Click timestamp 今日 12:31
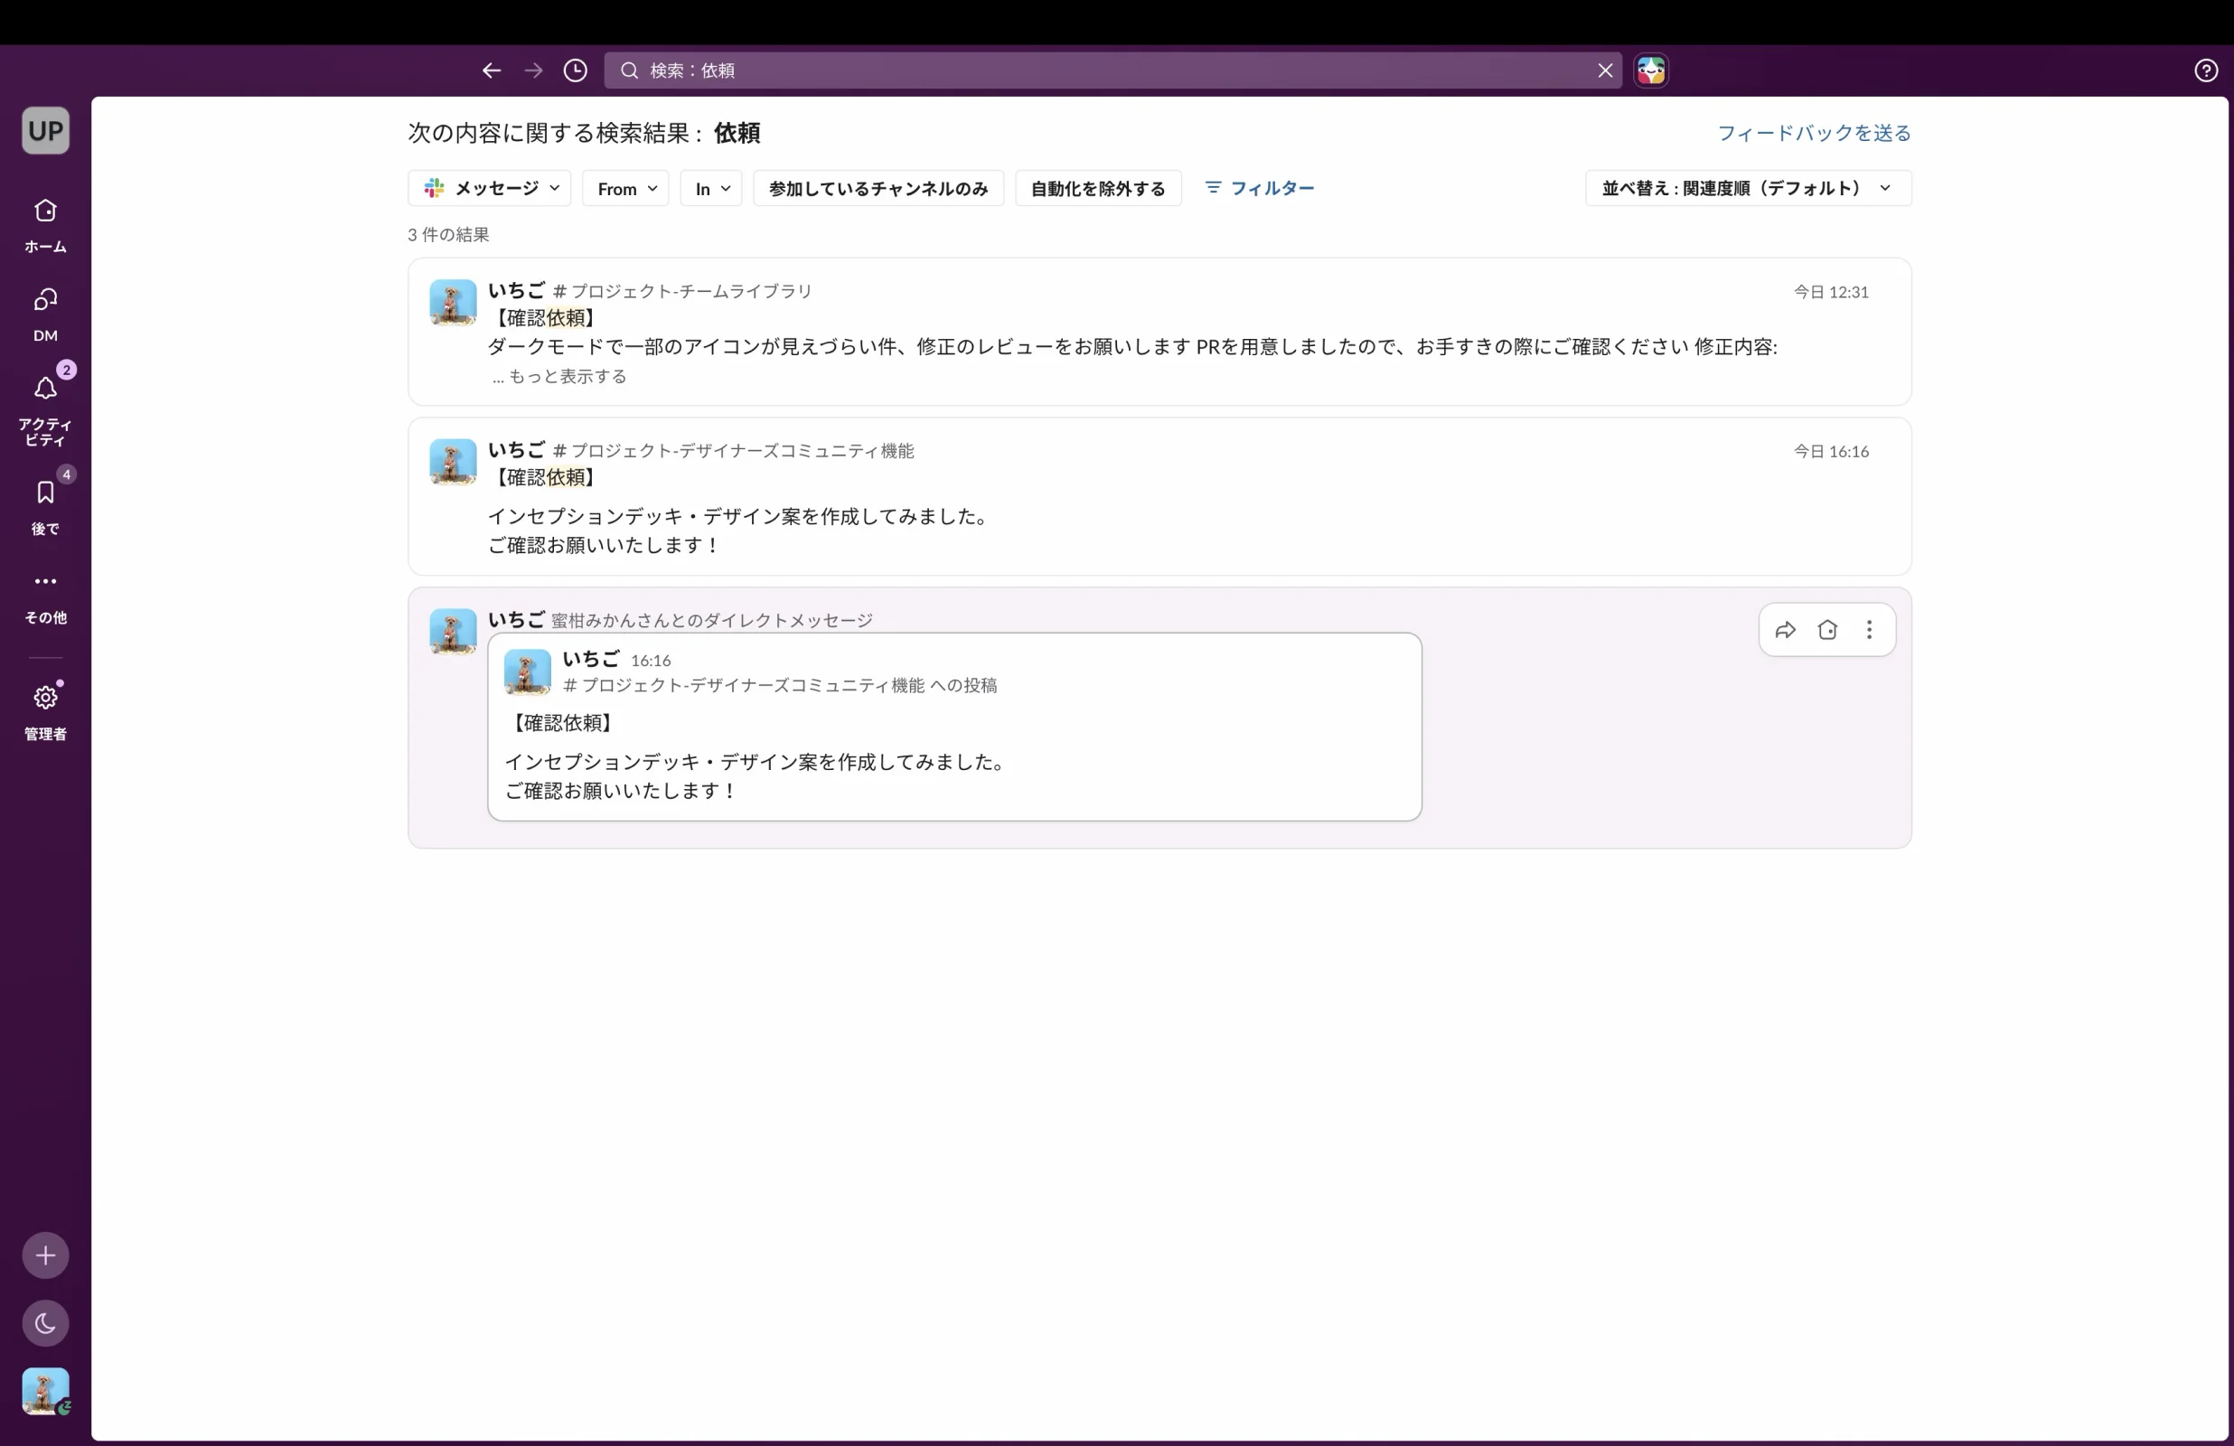This screenshot has height=1446, width=2234. click(1830, 292)
